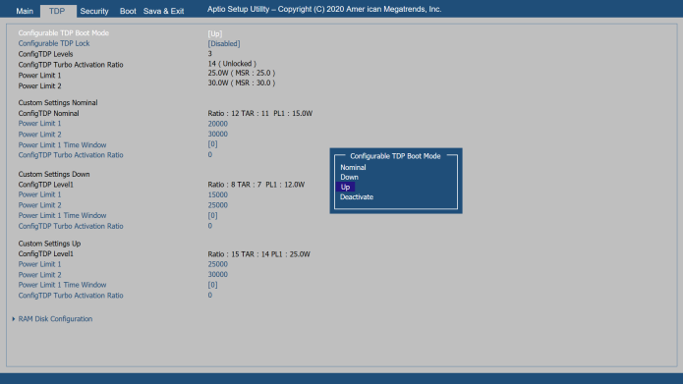683x384 pixels.
Task: Select Nominal ConfigTDP Turbo Activation Ratio
Action: (71, 155)
